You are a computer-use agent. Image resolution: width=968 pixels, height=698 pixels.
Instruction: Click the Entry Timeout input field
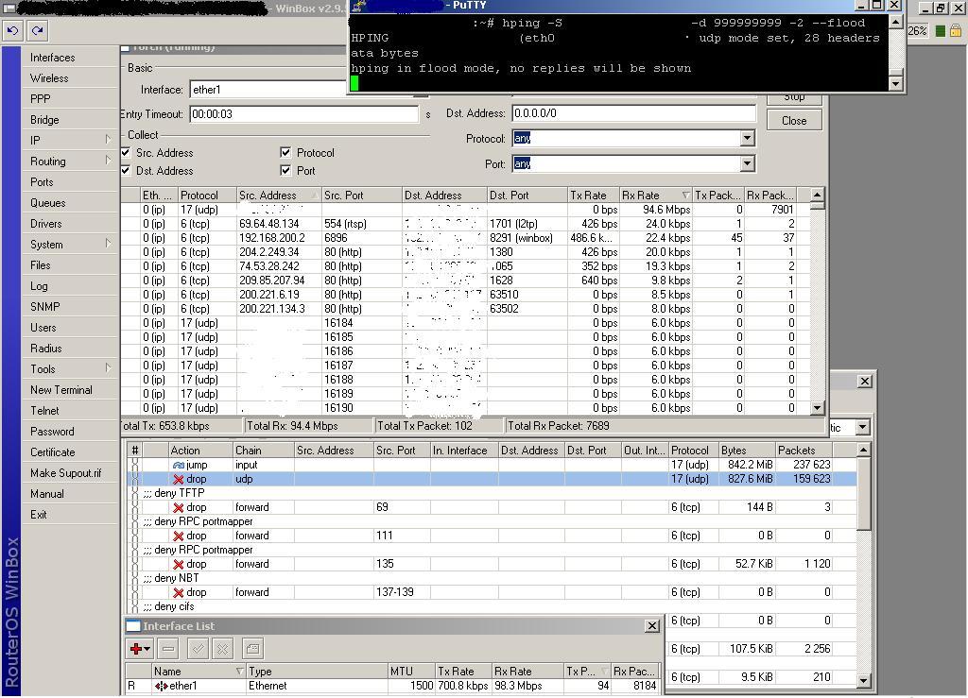click(x=303, y=114)
